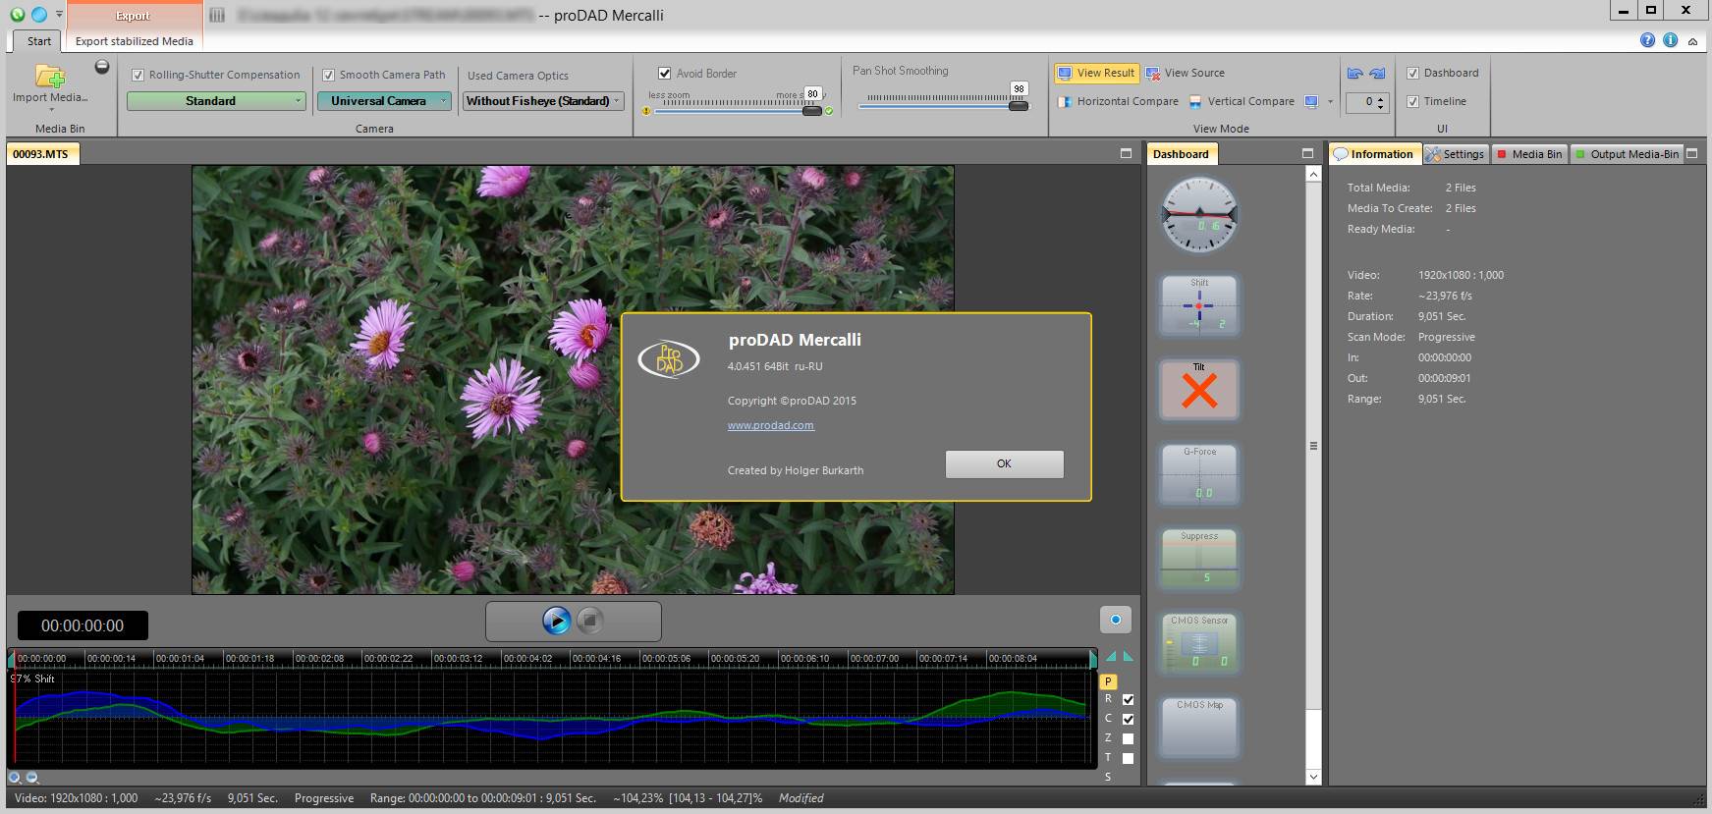Maximize the Dashboard panel
1712x814 pixels.
[1307, 153]
